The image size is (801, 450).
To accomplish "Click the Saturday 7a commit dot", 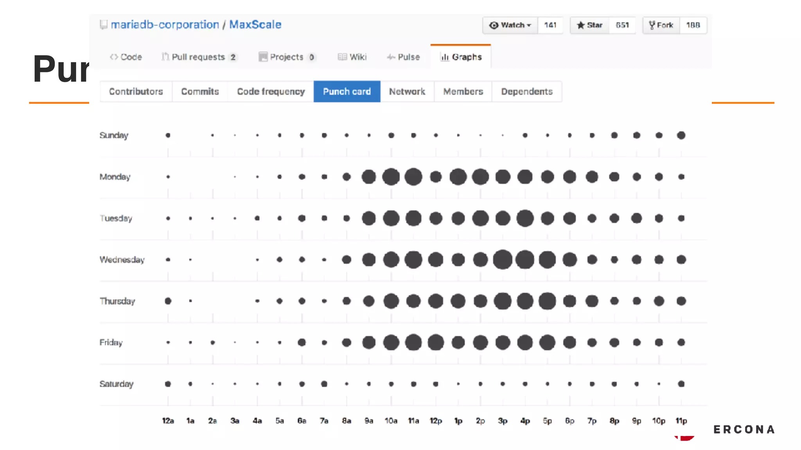I will coord(324,384).
